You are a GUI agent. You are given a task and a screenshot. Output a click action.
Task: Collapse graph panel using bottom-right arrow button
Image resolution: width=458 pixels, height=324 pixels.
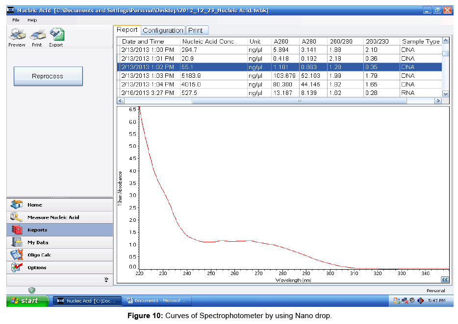click(x=445, y=279)
